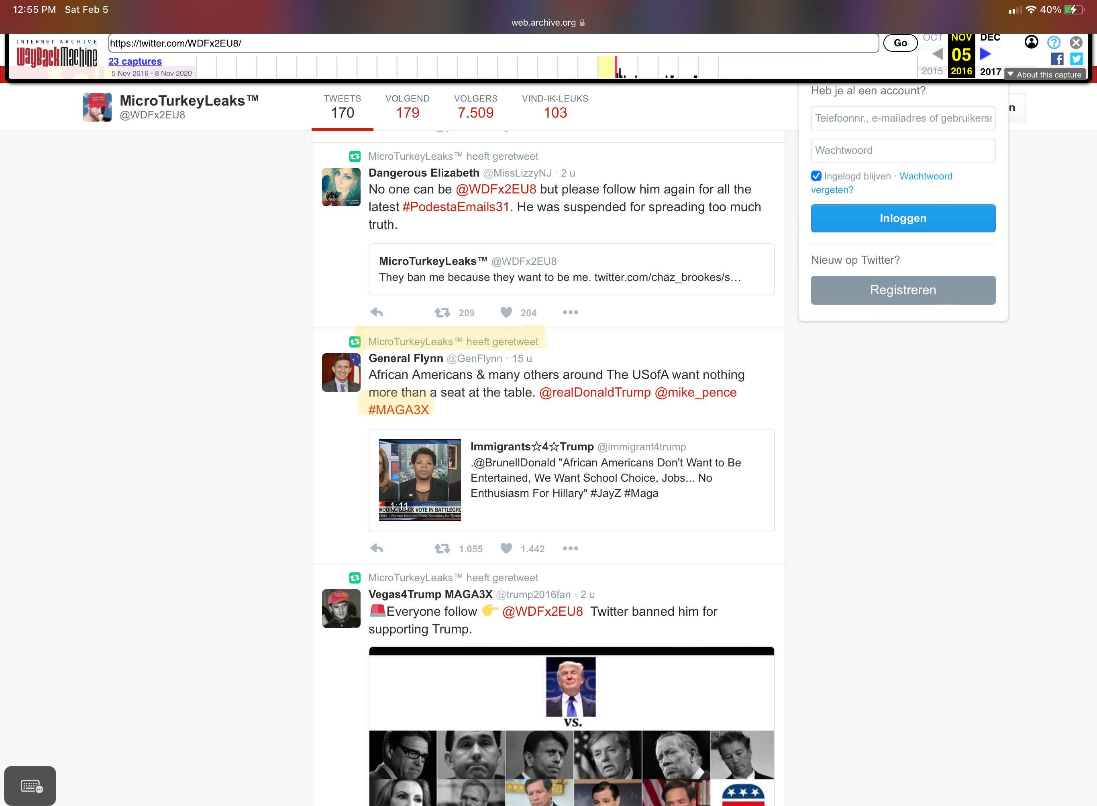This screenshot has height=806, width=1097.
Task: Open MicroTurkeyLeaks profile name header
Action: pos(189,100)
